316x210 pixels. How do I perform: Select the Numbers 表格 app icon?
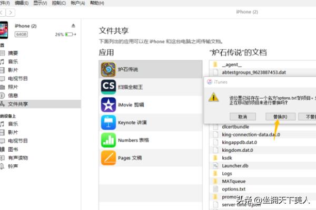(108, 140)
